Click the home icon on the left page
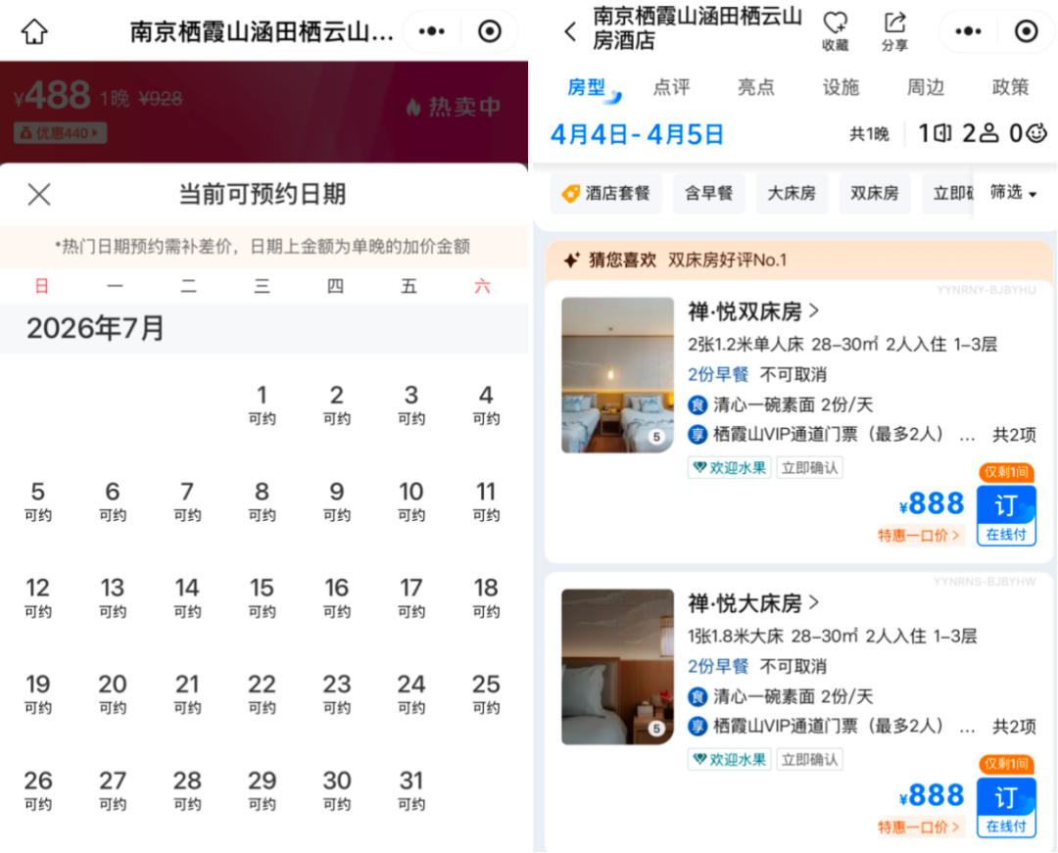The width and height of the screenshot is (1058, 853). click(36, 30)
